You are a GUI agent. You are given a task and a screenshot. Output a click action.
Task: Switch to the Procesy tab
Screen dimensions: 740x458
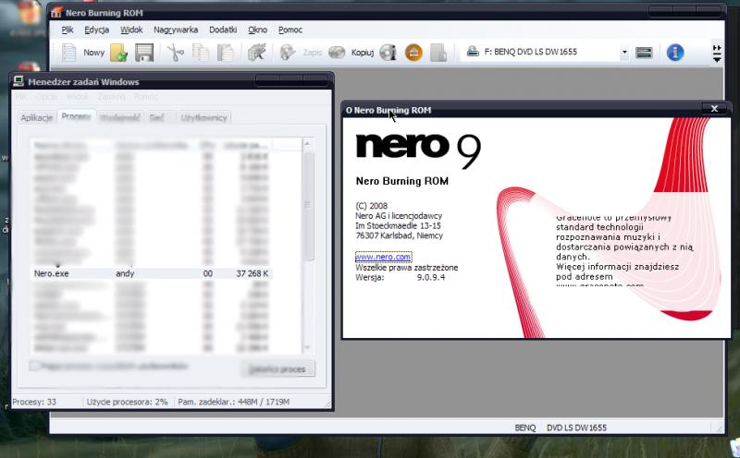(76, 116)
